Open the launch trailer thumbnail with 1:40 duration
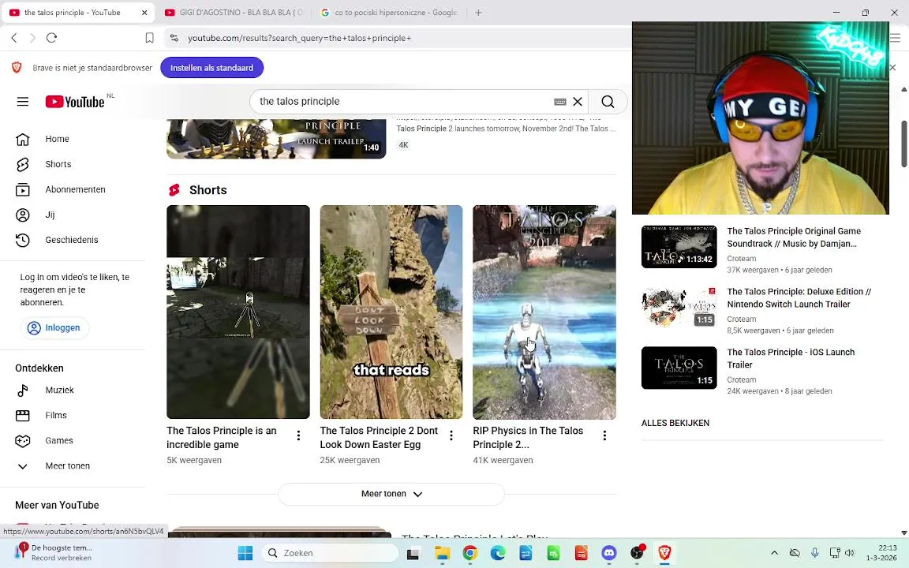Viewport: 909px width, 568px height. 276,139
